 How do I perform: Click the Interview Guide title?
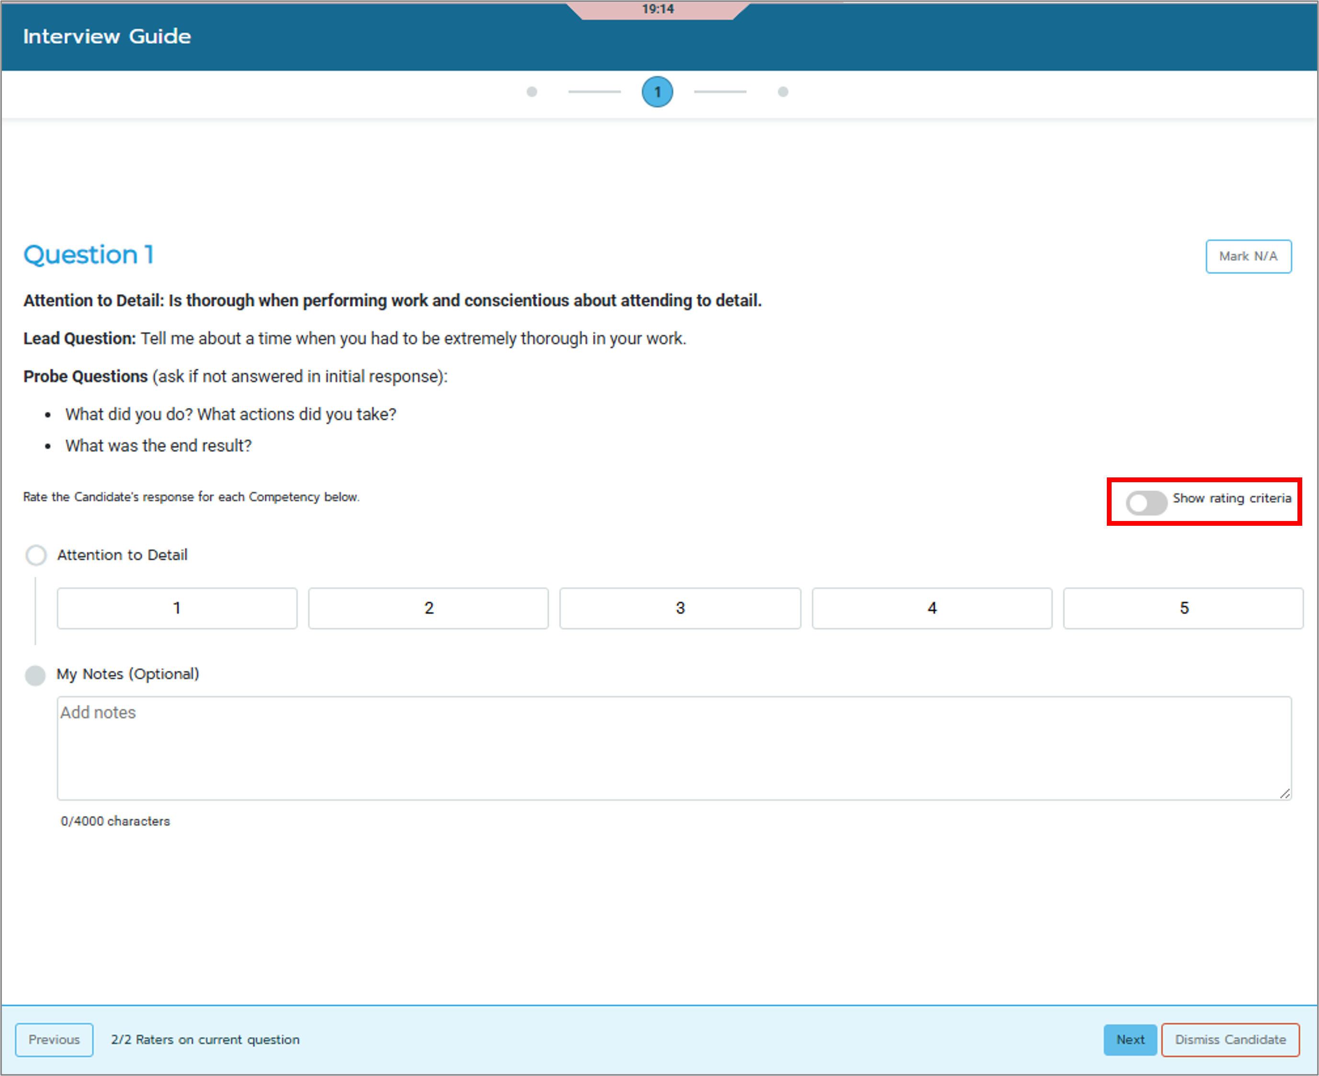click(107, 36)
